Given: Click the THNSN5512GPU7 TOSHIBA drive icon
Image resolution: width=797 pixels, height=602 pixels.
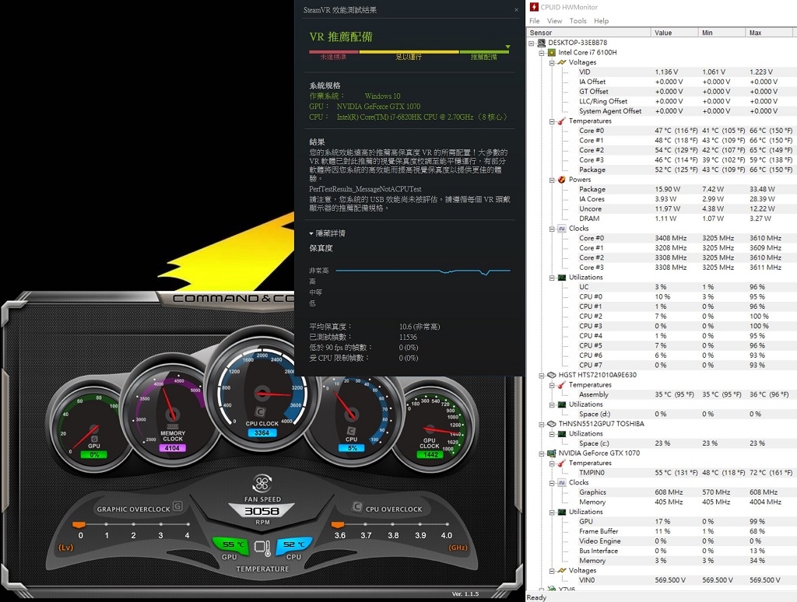Looking at the screenshot, I should coord(552,424).
